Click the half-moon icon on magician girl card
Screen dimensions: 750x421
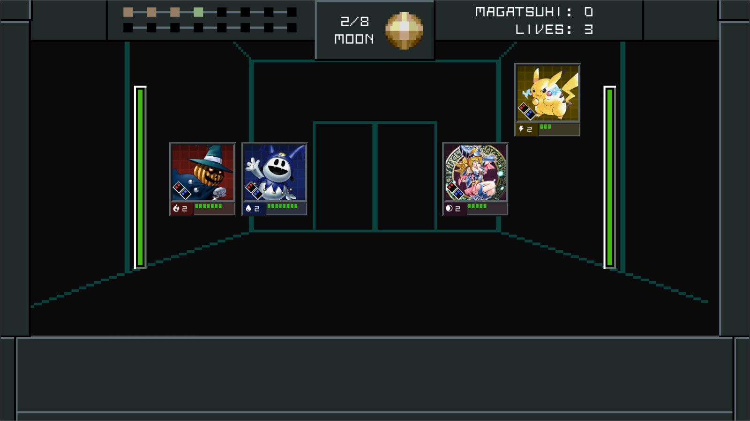pos(449,209)
